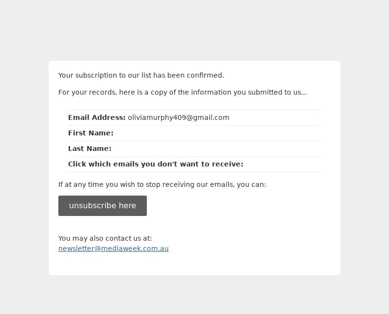The height and width of the screenshot is (314, 389).
Task: Click the "For your records" paragraph
Action: [x=183, y=92]
